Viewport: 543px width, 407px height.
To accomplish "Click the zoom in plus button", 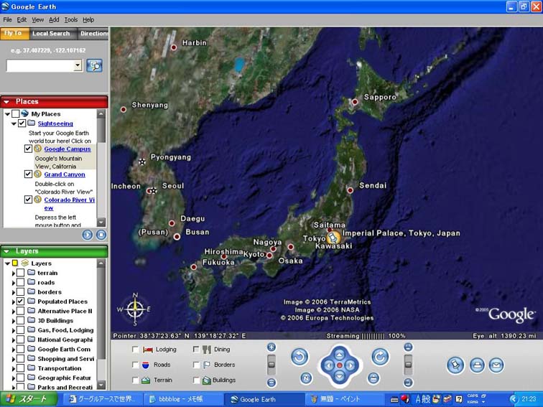I will click(271, 347).
